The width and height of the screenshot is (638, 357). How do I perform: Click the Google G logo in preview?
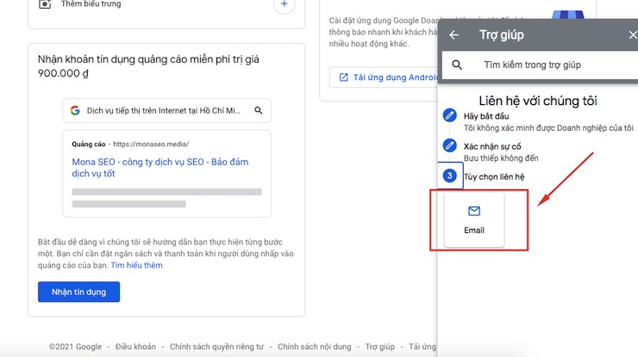point(75,110)
